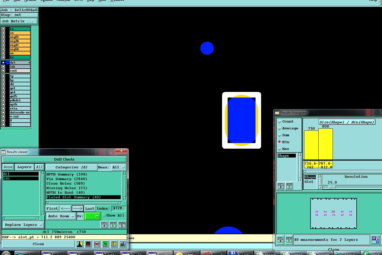Screen dimensions: 382x255
Task: Toggle the sig2t layer checkbox
Action: click(3, 37)
